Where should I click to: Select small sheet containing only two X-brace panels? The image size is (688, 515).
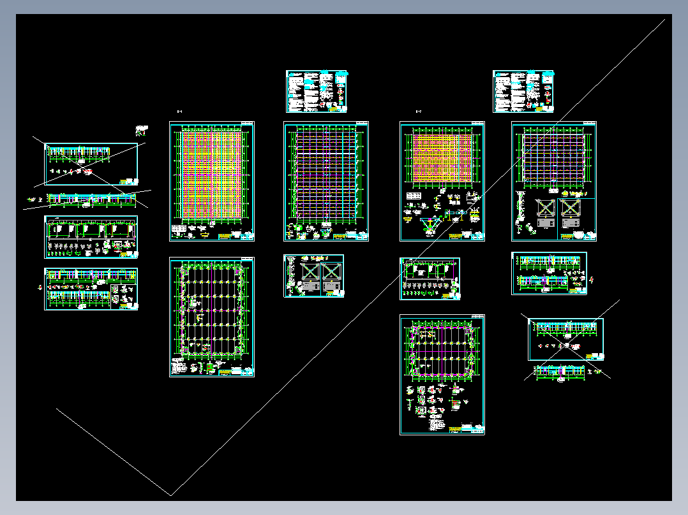(314, 276)
